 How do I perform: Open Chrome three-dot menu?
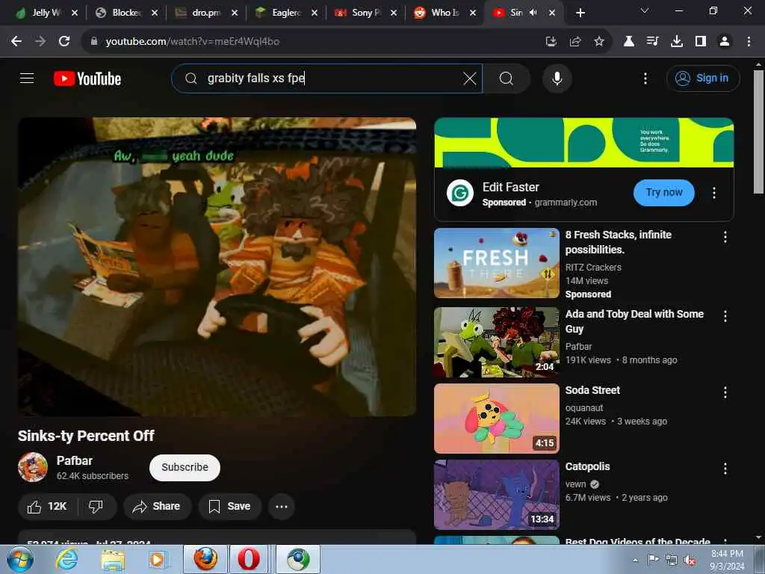coord(749,42)
